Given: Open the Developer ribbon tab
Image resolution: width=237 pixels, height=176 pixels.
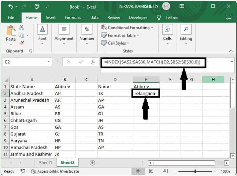Looking at the screenshot, I should pos(138,18).
